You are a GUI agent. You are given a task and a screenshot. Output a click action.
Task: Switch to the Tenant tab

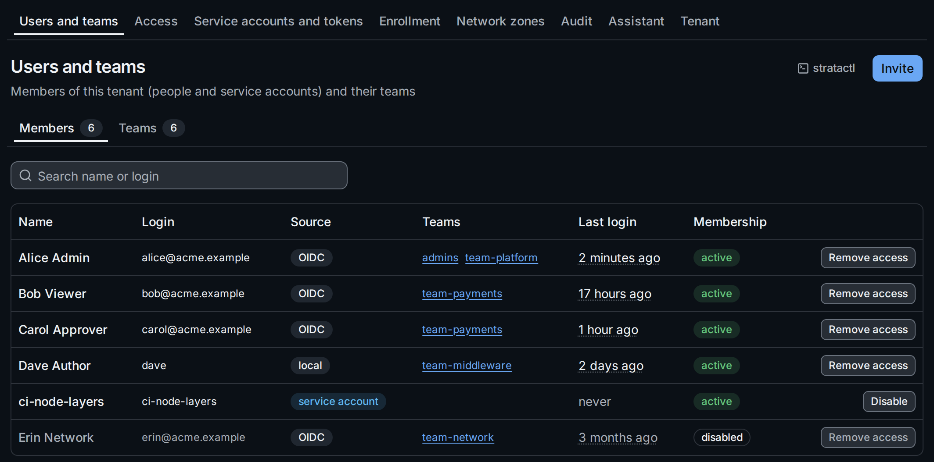tap(700, 21)
